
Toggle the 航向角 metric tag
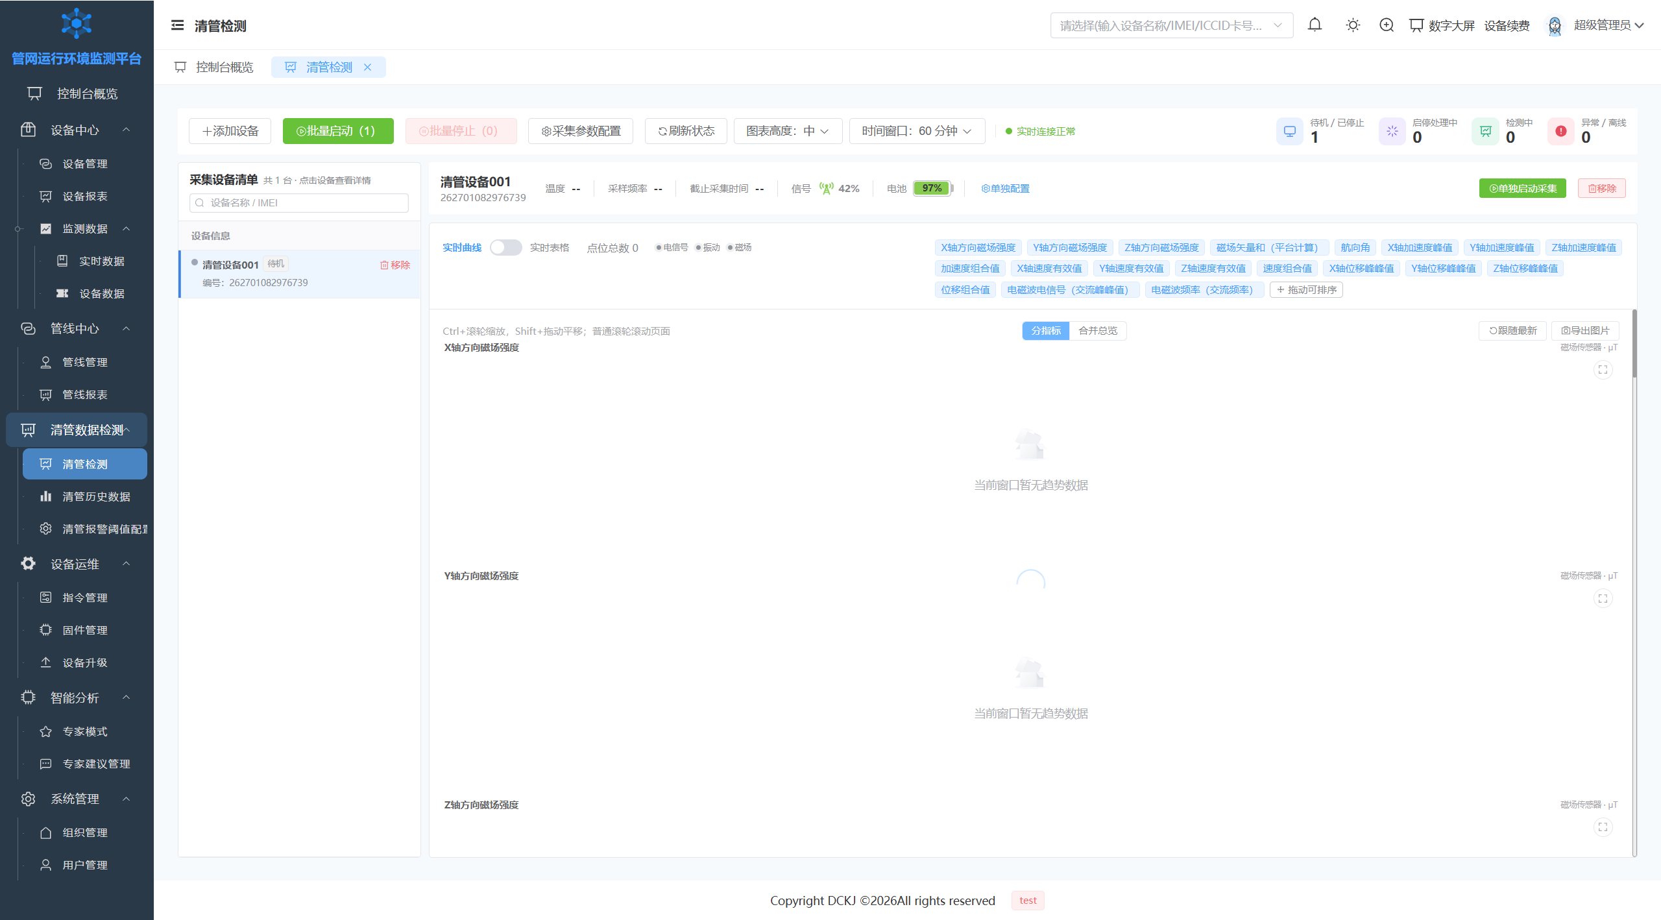point(1355,247)
